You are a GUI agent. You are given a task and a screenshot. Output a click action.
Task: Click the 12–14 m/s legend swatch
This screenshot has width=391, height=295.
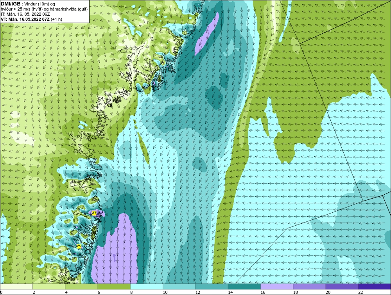click(x=212, y=286)
